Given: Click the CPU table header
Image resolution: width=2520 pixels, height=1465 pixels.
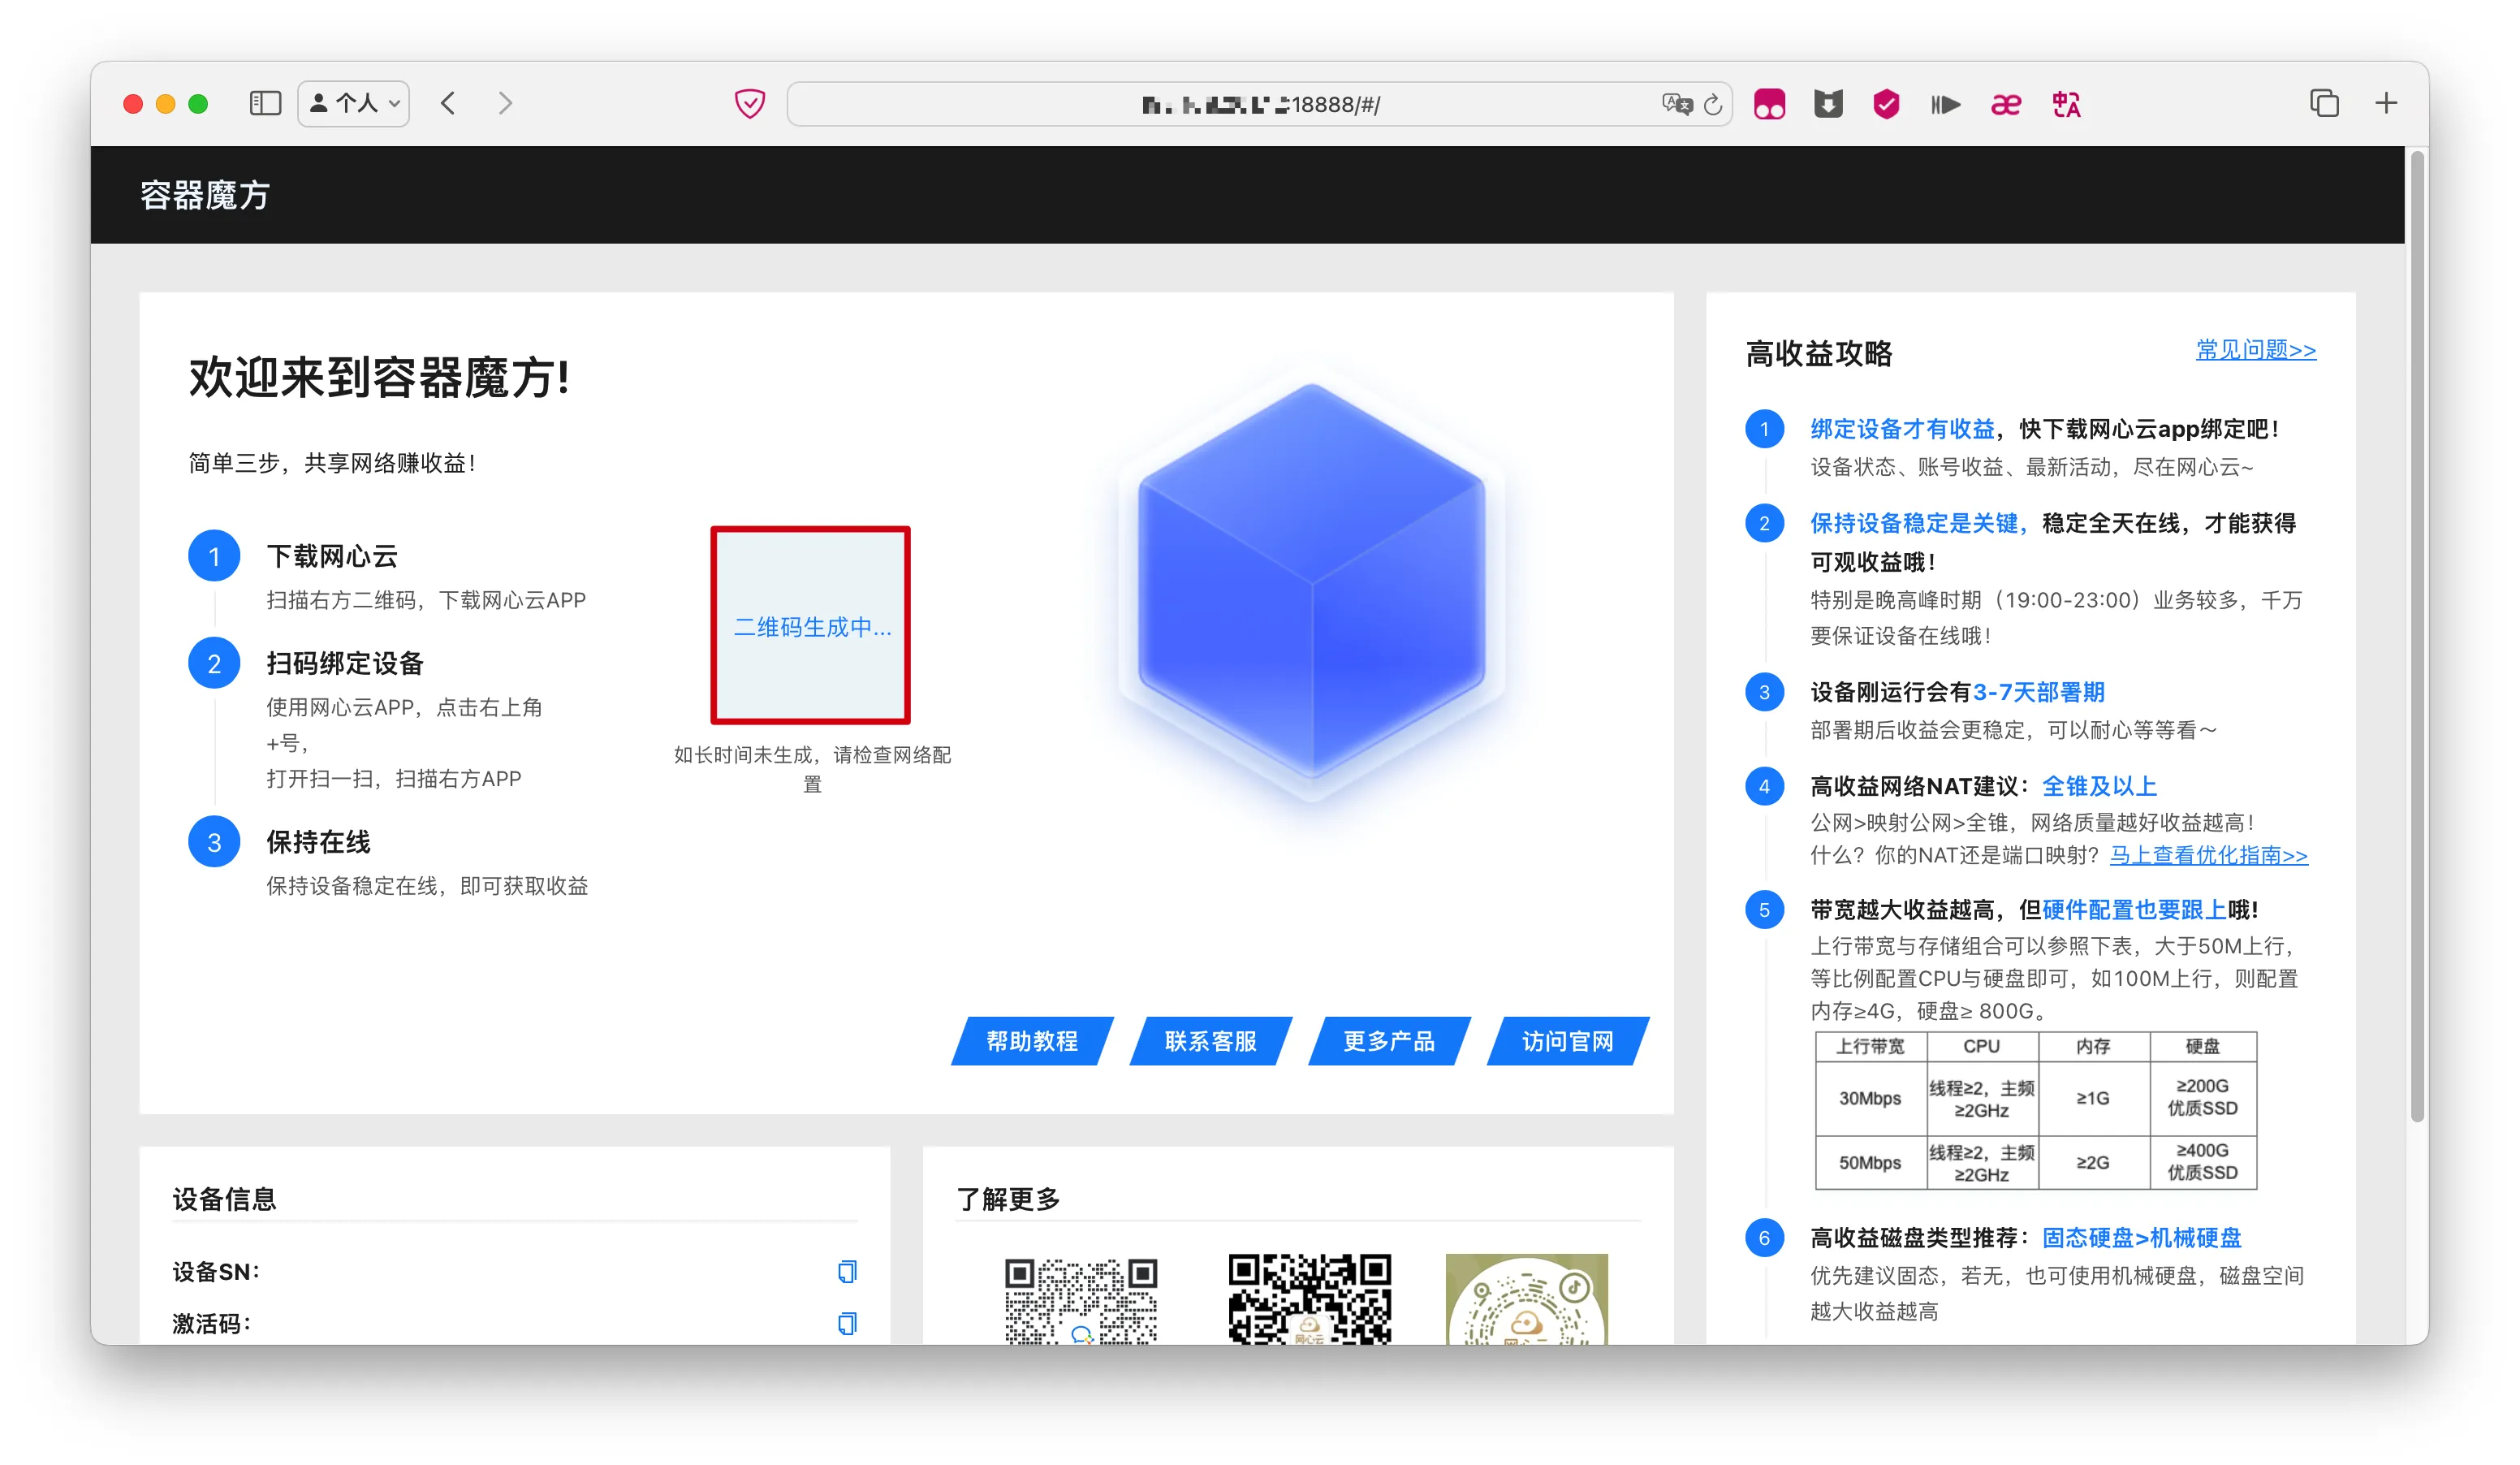Looking at the screenshot, I should tap(1982, 1046).
